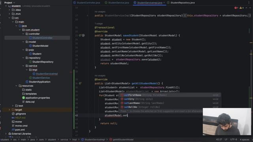This screenshot has height=142, width=253.
Task: Expand External Libraries node
Action: [6, 134]
